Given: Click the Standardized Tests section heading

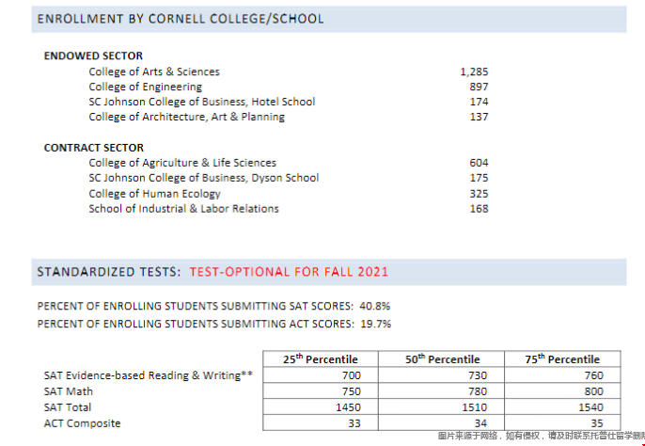Looking at the screenshot, I should click(109, 272).
